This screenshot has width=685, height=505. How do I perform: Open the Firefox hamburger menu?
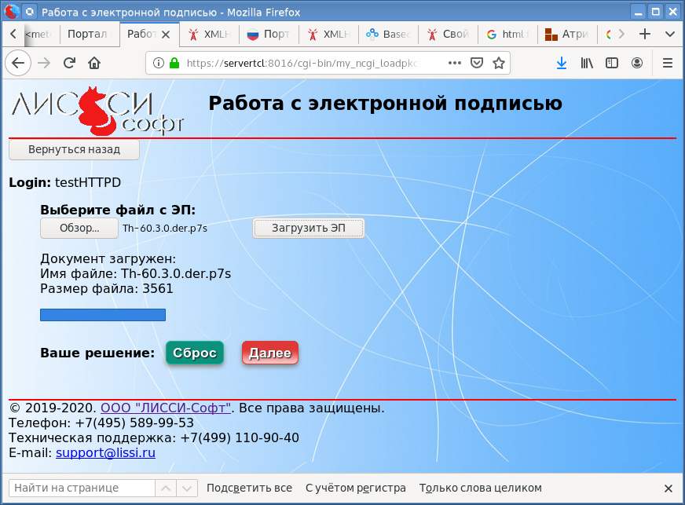click(668, 63)
